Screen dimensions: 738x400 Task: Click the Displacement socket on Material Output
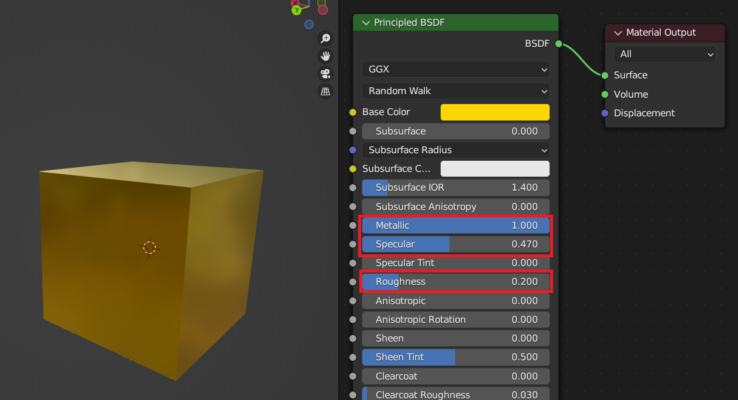tap(605, 113)
